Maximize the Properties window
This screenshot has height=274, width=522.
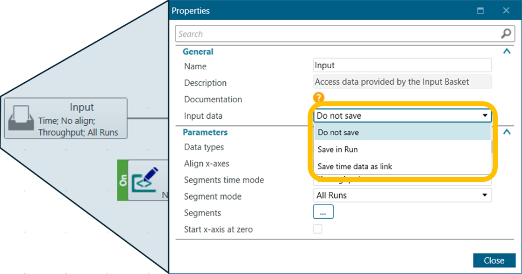[480, 10]
